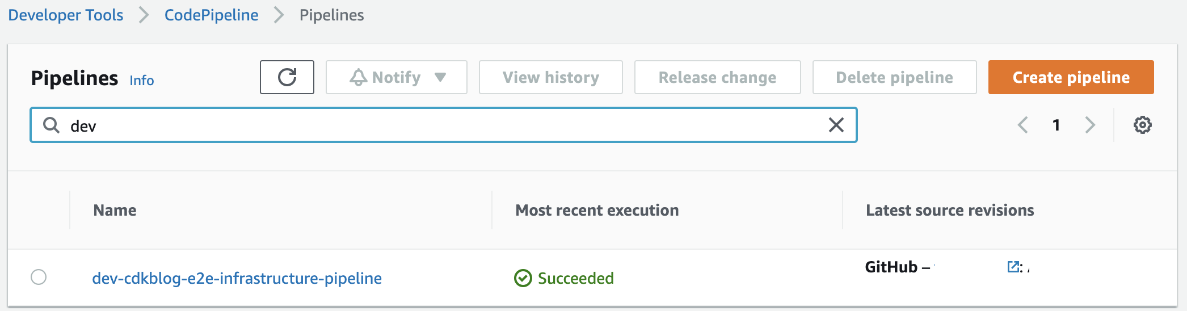Open the GitHub external link icon
The height and width of the screenshot is (311, 1187).
click(x=1013, y=267)
